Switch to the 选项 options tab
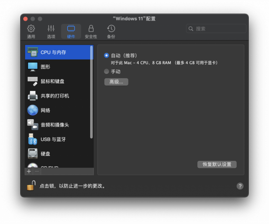Screen dimensions: 269x224 click(51, 31)
